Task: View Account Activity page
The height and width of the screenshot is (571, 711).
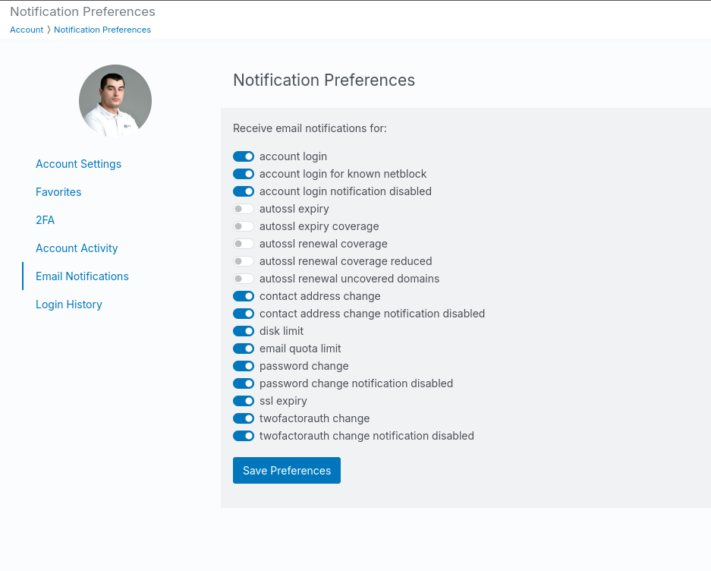Action: coord(77,248)
